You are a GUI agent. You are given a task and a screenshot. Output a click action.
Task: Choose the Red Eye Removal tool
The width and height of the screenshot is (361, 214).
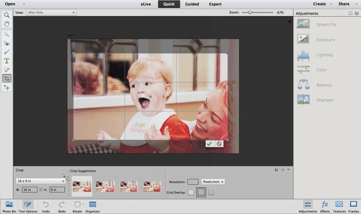tap(7, 43)
